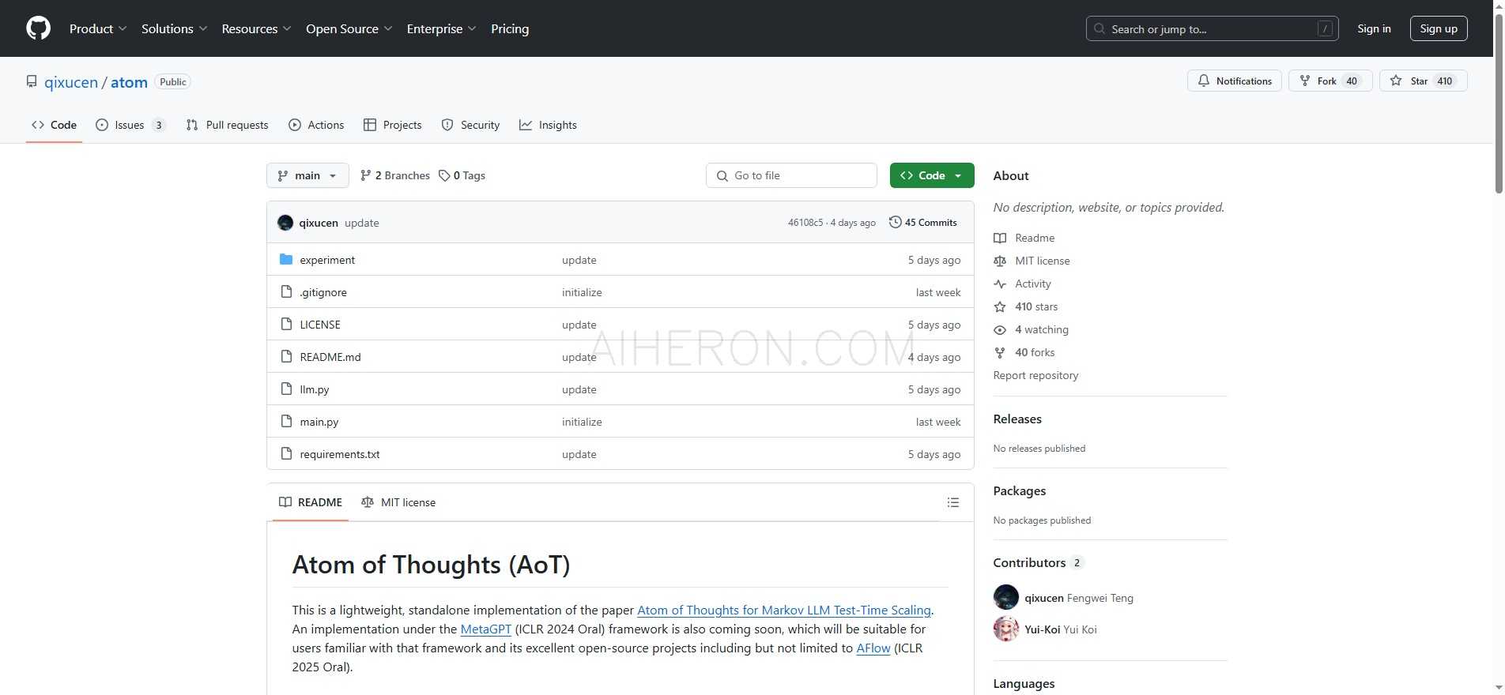Image resolution: width=1505 pixels, height=695 pixels.
Task: Click the main.py file icon
Action: 286,421
